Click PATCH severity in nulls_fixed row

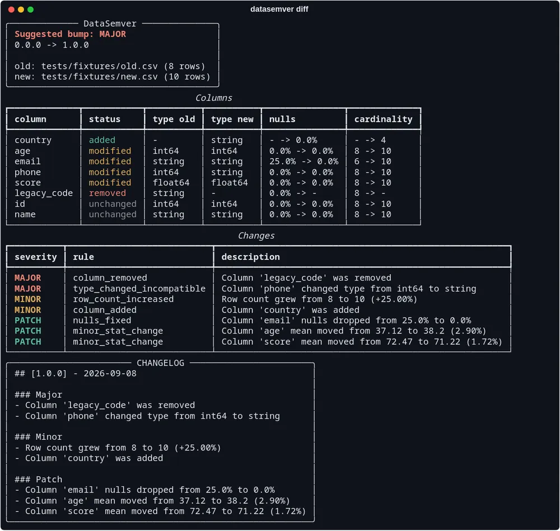(x=27, y=321)
